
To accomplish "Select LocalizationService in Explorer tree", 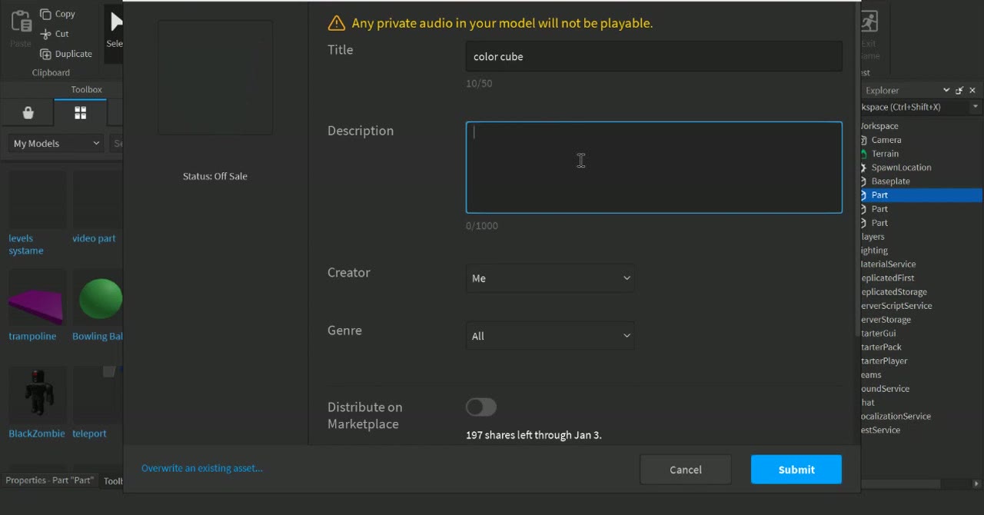I will coord(896,417).
